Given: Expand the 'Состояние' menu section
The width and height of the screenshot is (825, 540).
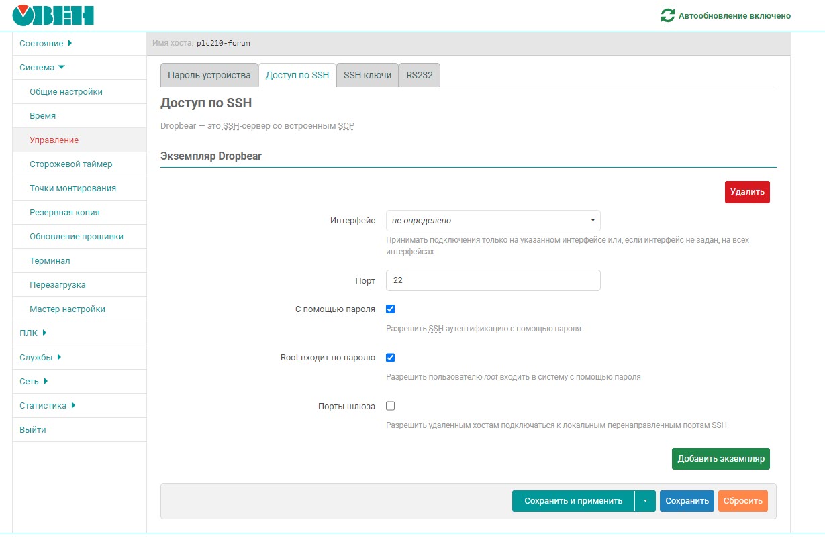Looking at the screenshot, I should [x=46, y=44].
